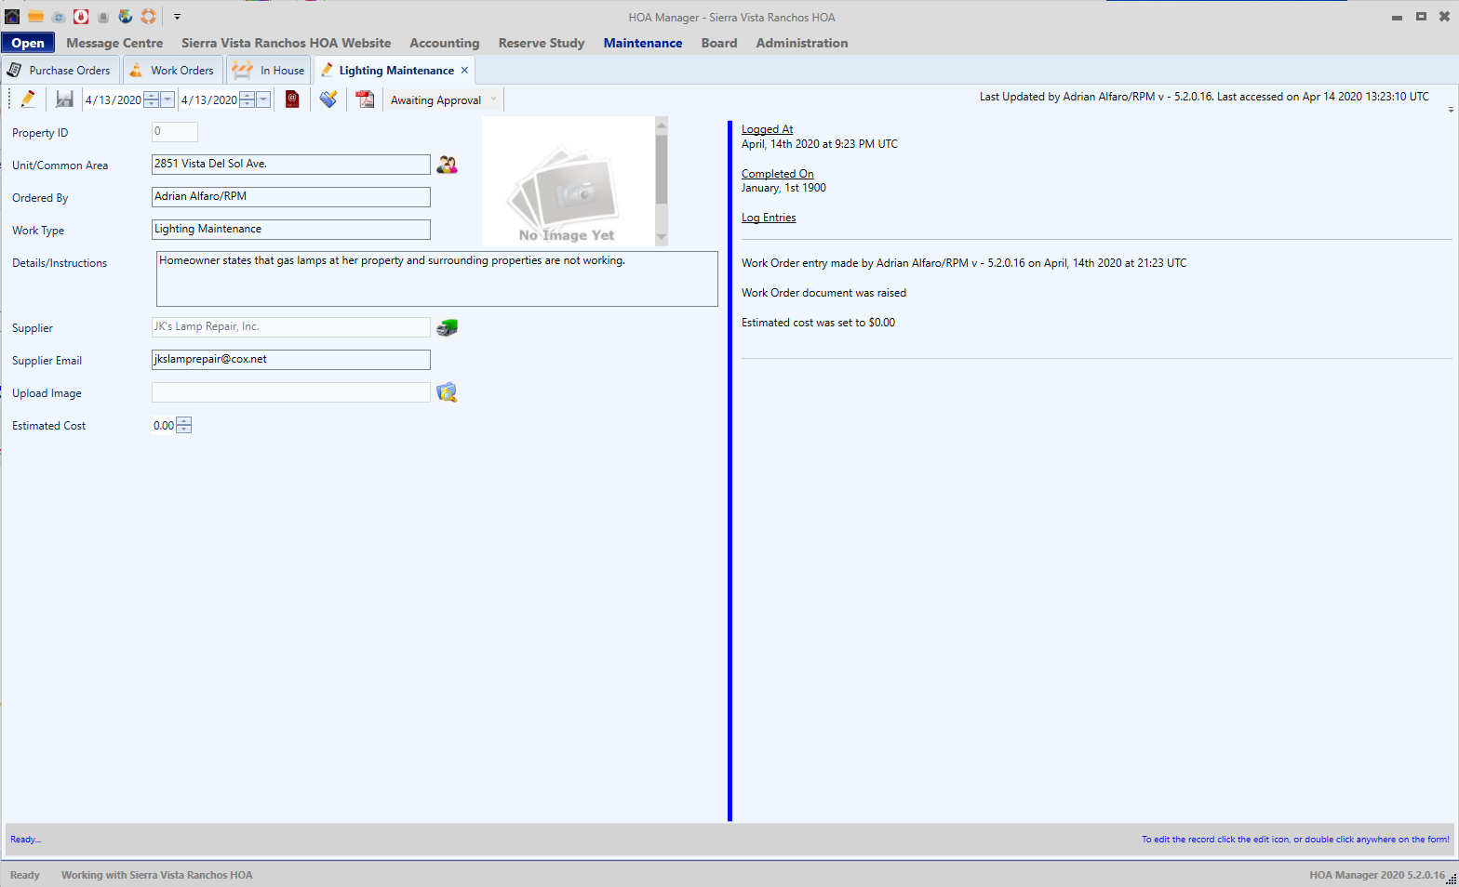1459x887 pixels.
Task: Click the PDF export icon
Action: click(x=365, y=99)
